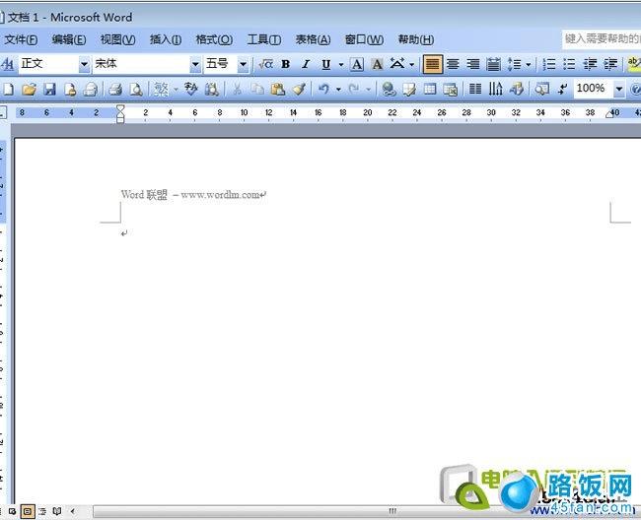Undo the last action
This screenshot has height=520, width=641.
pyautogui.click(x=323, y=89)
